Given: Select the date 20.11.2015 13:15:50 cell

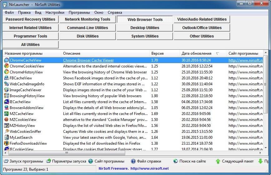Looking at the screenshot, I should click(197, 132).
